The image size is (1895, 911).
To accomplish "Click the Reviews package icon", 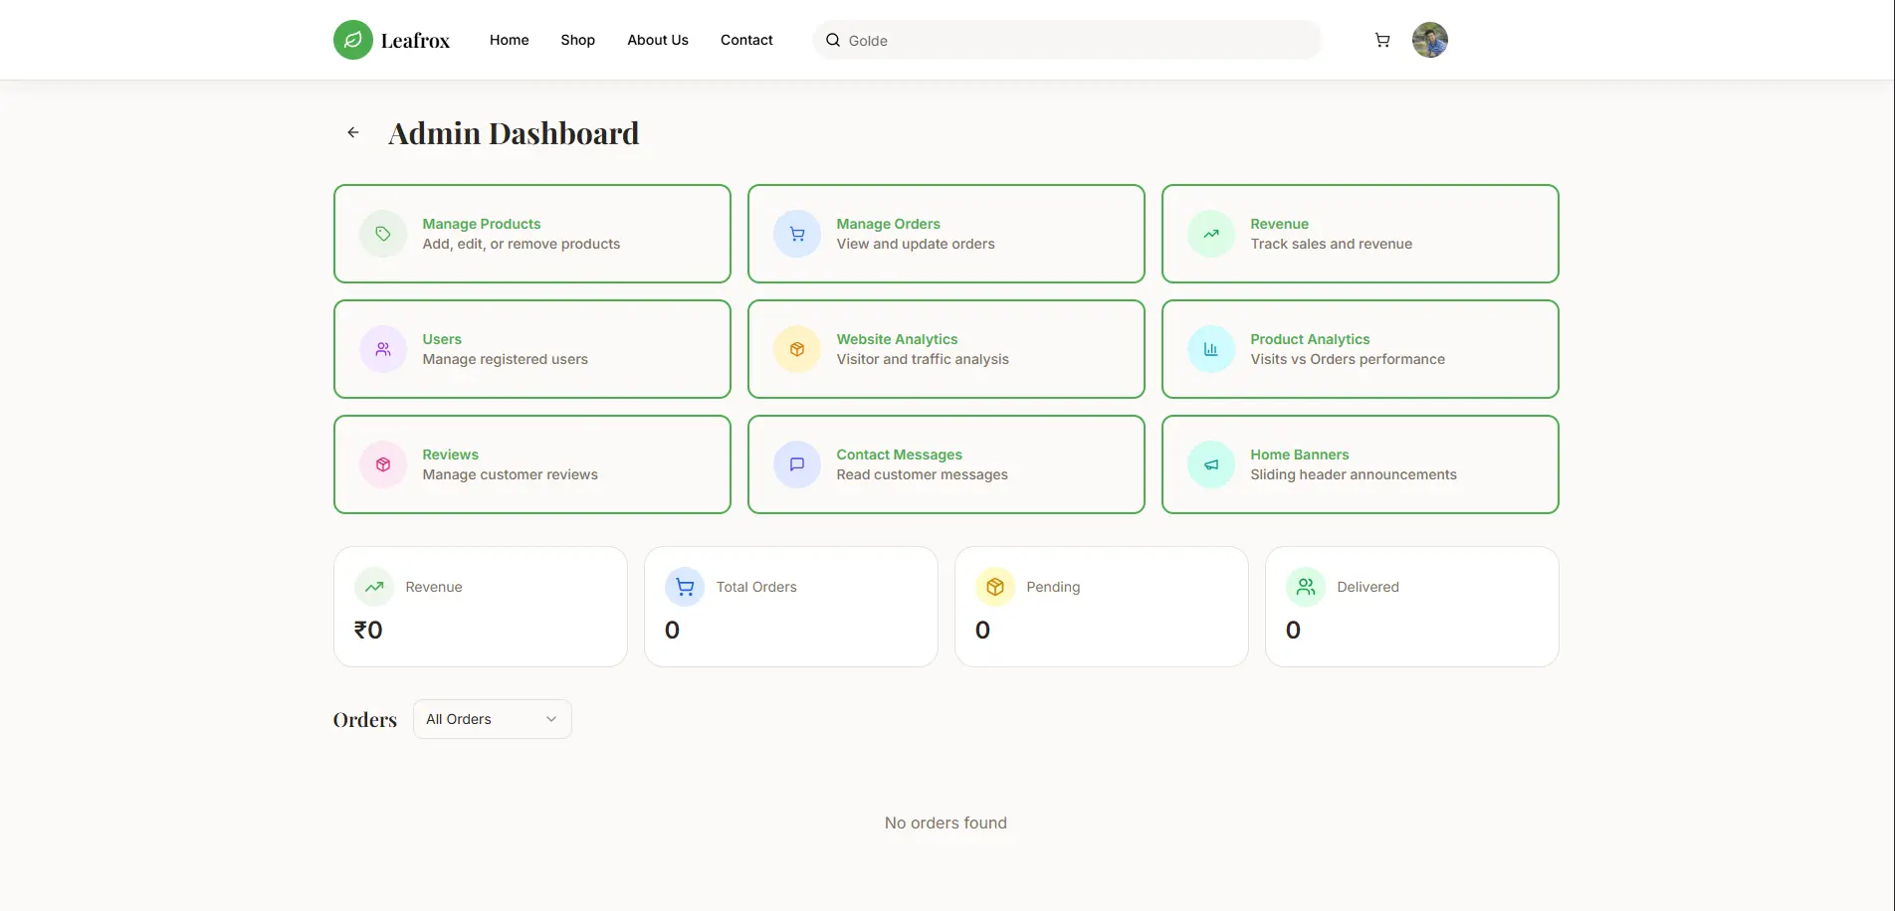I will 383,464.
